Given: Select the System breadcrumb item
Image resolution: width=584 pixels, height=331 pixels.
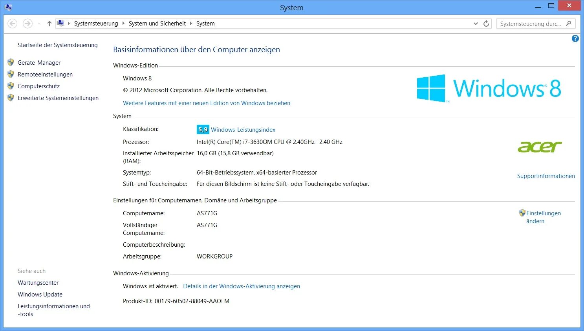Looking at the screenshot, I should click(x=205, y=24).
